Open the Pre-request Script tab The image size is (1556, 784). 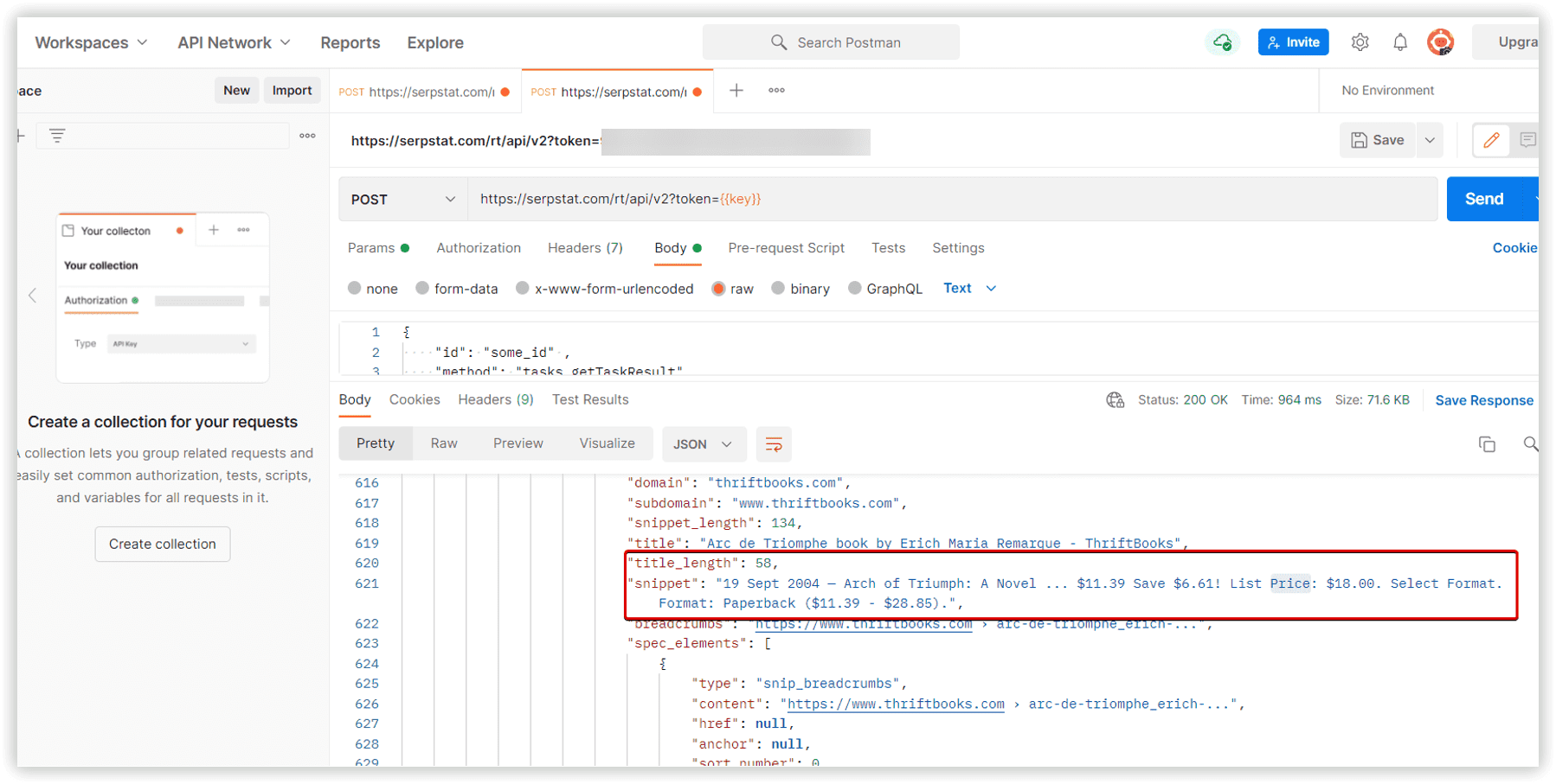pyautogui.click(x=786, y=248)
